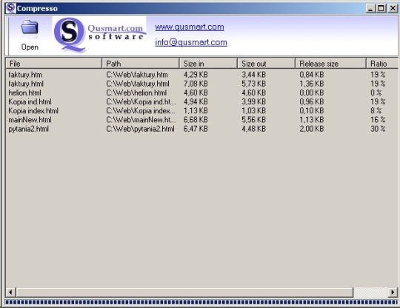Click the Compresso title bar app icon
This screenshot has height=308, width=400.
point(10,8)
